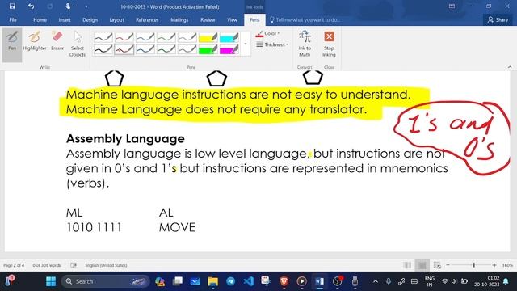Open Customize Quick Access Toolbar dropdown
Image resolution: width=517 pixels, height=291 pixels.
(86, 6)
